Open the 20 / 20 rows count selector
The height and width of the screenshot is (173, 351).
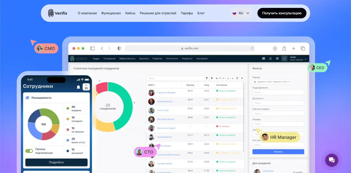point(220,78)
